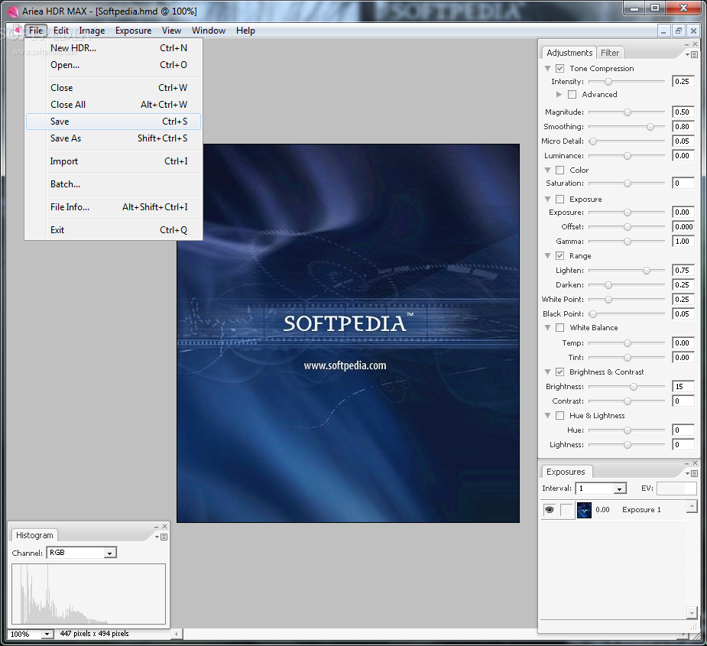Open the Exposure menu in the menu bar
This screenshot has height=646, width=707.
(x=133, y=31)
